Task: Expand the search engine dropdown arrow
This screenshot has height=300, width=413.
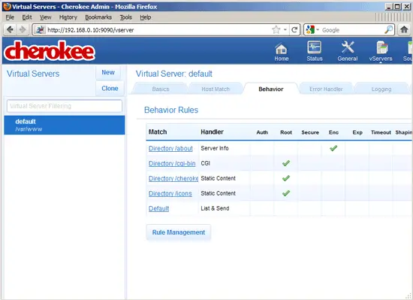Action: 318,30
